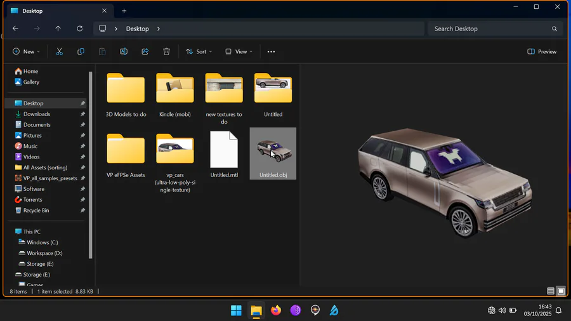Viewport: 571px width, 321px height.
Task: Select the Untitled.obj file thumbnail
Action: point(273,154)
